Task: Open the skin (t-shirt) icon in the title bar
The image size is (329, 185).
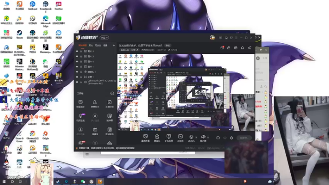Action: pos(231,38)
